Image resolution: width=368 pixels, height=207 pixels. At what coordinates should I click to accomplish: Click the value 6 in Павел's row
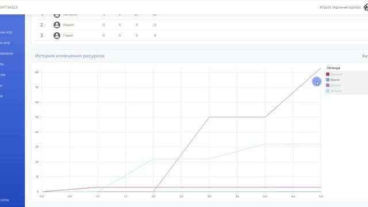tap(155, 36)
